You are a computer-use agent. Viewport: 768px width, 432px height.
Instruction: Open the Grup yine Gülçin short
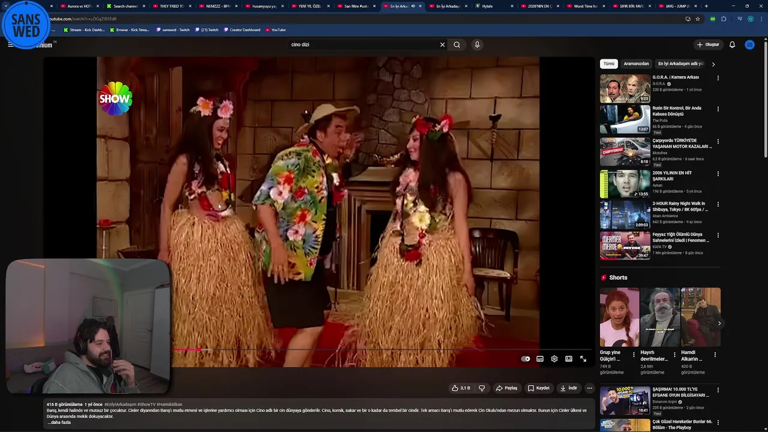(x=619, y=317)
